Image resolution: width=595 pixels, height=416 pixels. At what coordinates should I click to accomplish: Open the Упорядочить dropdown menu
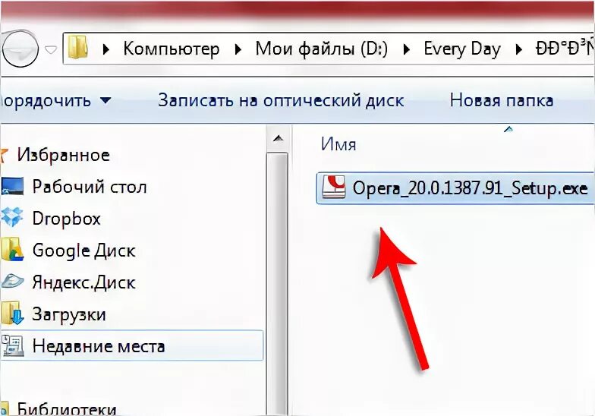coord(56,100)
